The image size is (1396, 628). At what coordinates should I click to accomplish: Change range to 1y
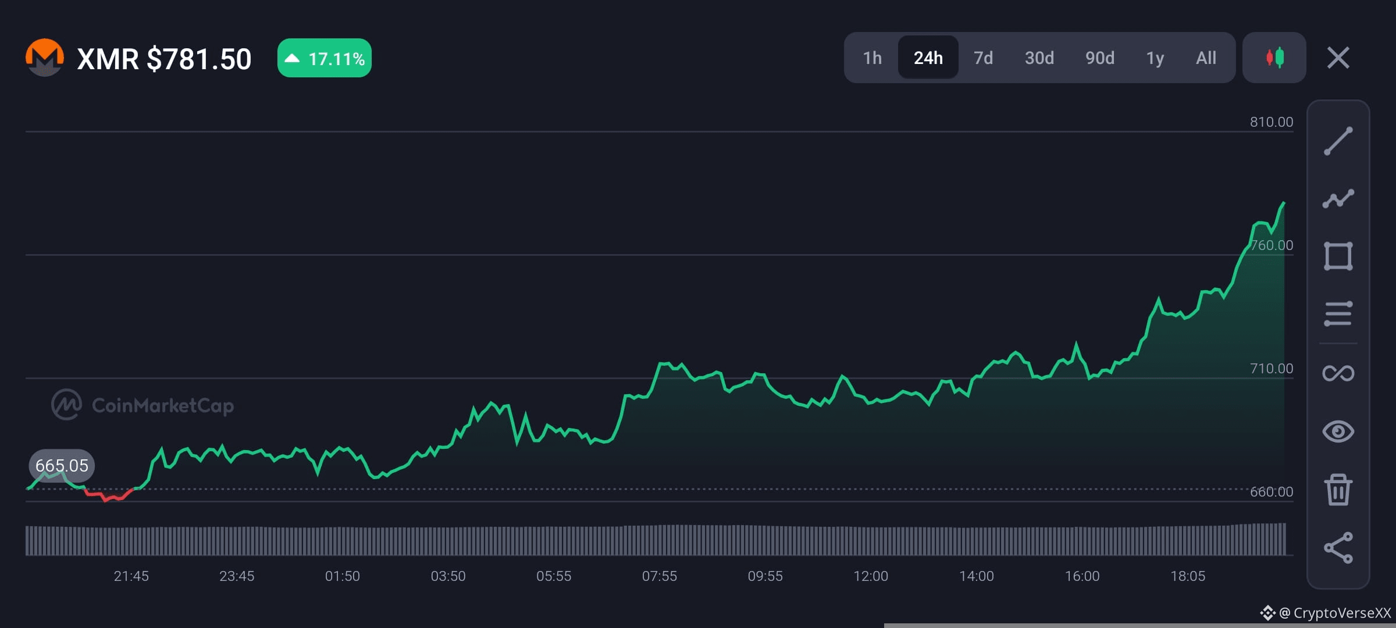tap(1155, 58)
